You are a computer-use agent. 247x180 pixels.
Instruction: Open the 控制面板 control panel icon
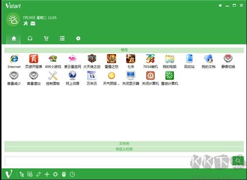click(53, 75)
